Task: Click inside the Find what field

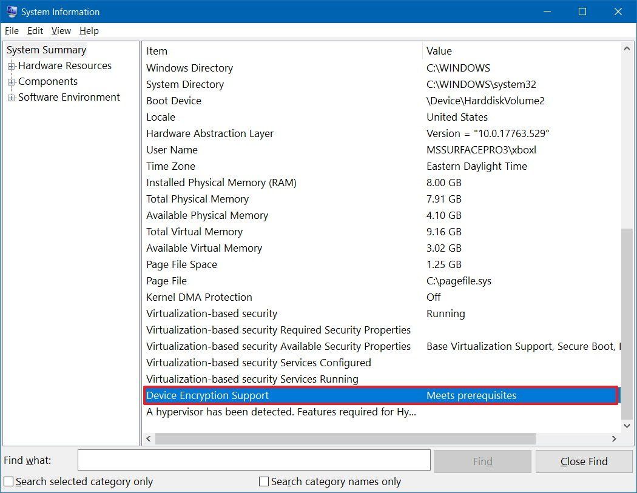Action: pyautogui.click(x=254, y=460)
